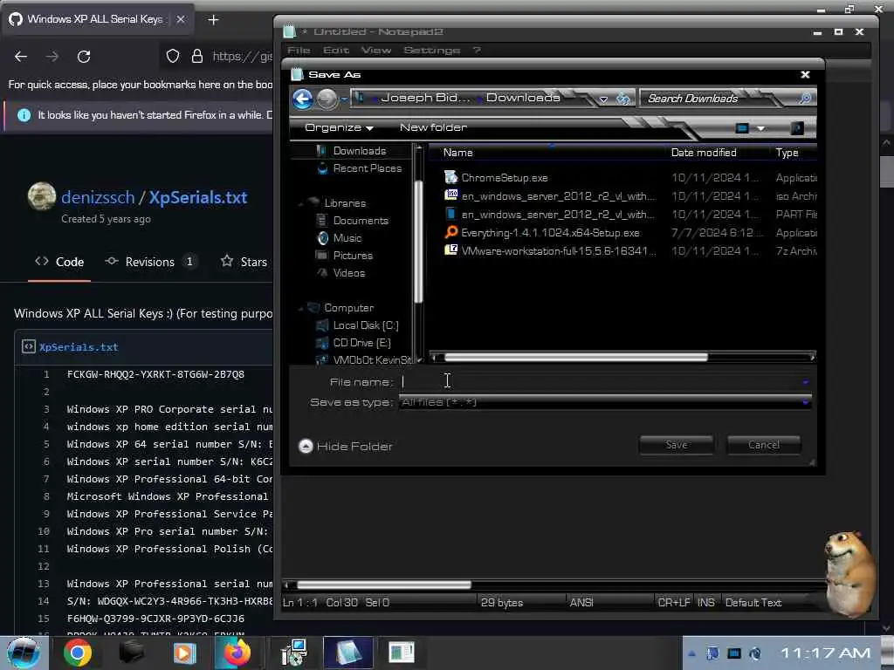This screenshot has width=894, height=670.
Task: Open Notepad2 Edit menu
Action: pyautogui.click(x=336, y=50)
